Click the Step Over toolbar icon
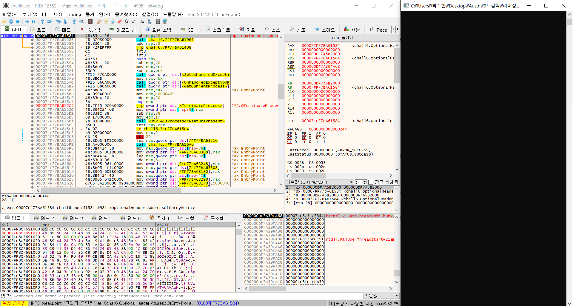Viewport: 573px width, 306px height. pos(49,21)
